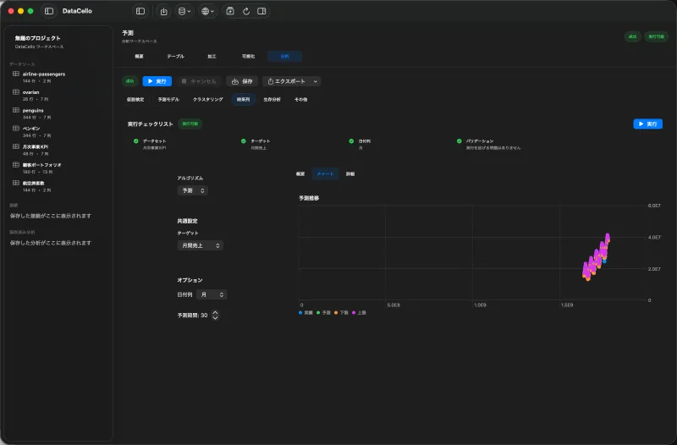Toggle the green 予測 legend series
Screen dimensions: 677x445
click(323, 312)
